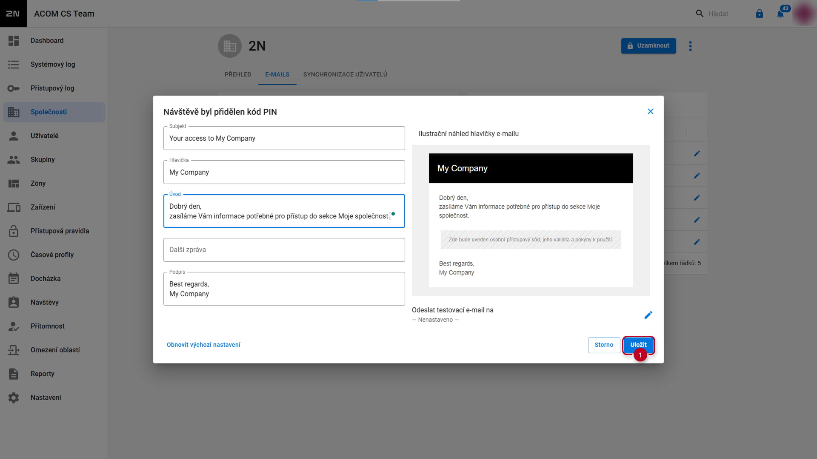Open Skupiny in the sidebar
Image resolution: width=817 pixels, height=459 pixels.
[x=54, y=160]
